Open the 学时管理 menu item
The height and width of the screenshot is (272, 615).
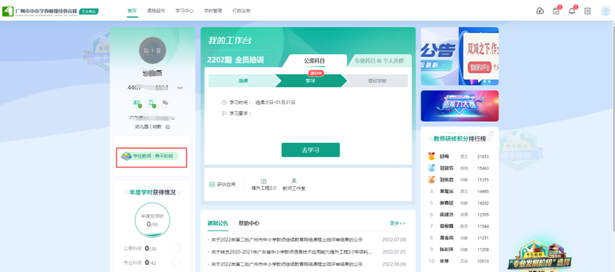213,11
